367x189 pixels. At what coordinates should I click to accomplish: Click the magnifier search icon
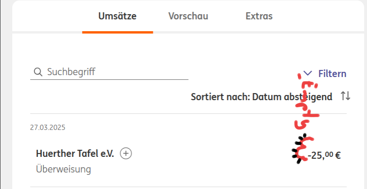pos(38,72)
